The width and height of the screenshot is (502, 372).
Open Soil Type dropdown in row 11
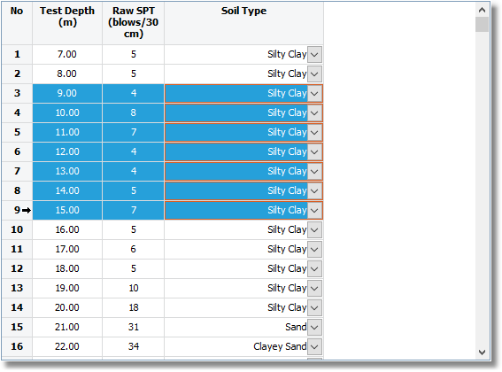point(314,249)
